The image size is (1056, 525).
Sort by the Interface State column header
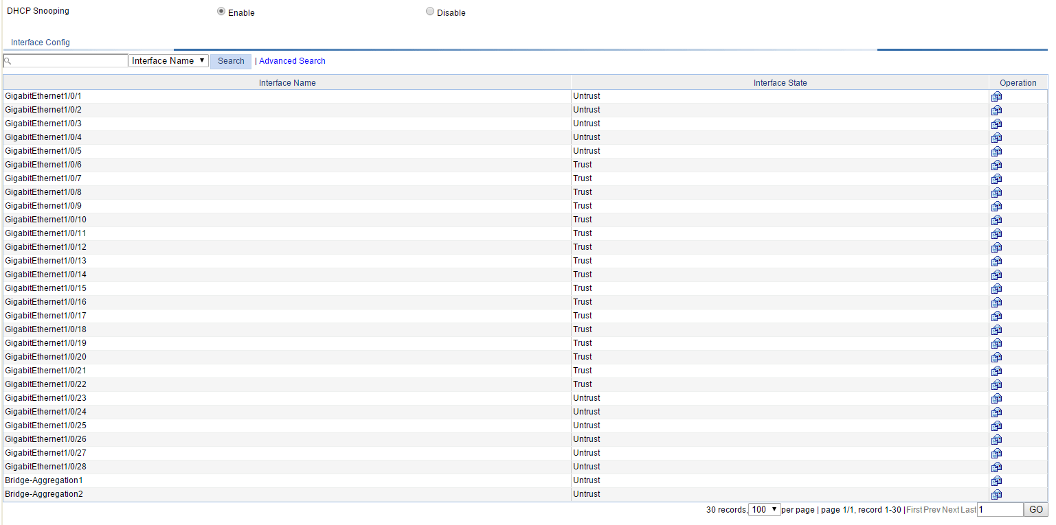780,83
